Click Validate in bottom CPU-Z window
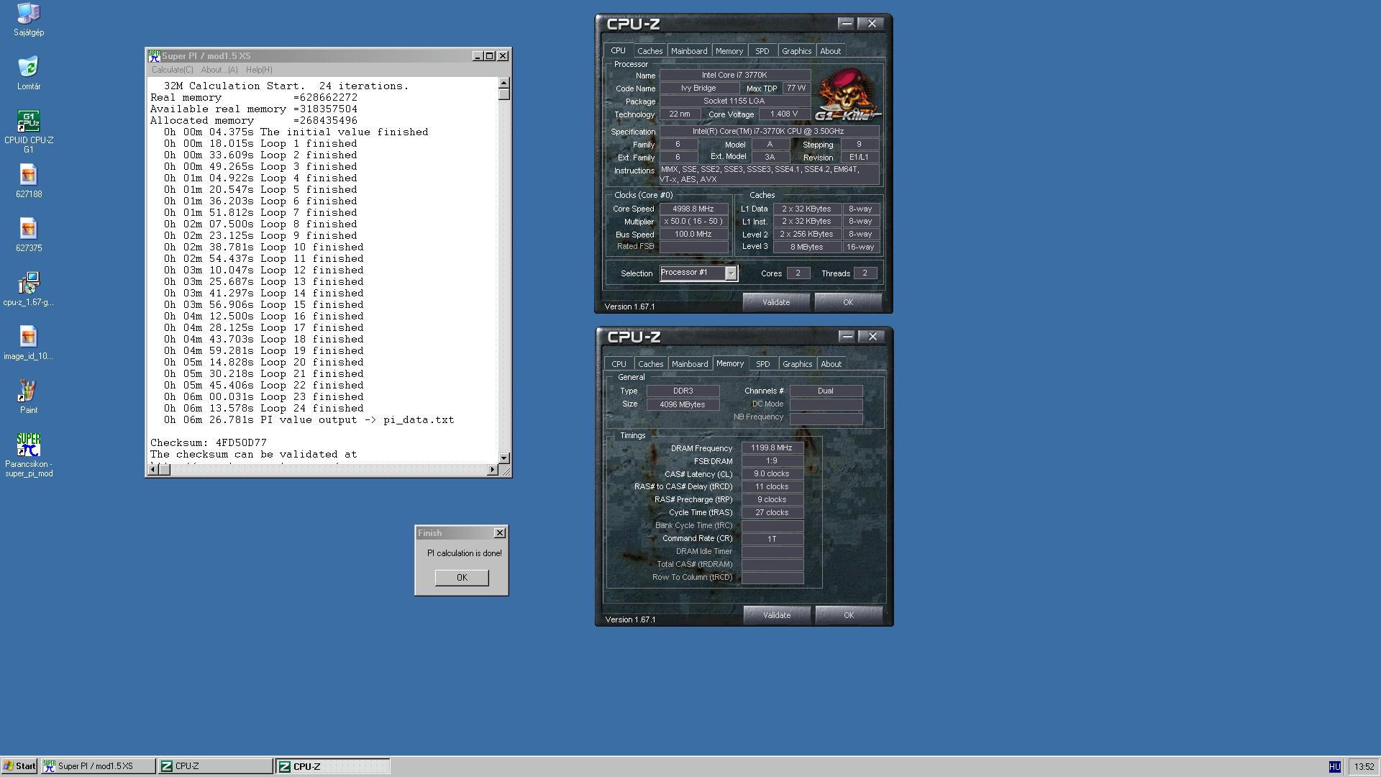 pyautogui.click(x=777, y=615)
